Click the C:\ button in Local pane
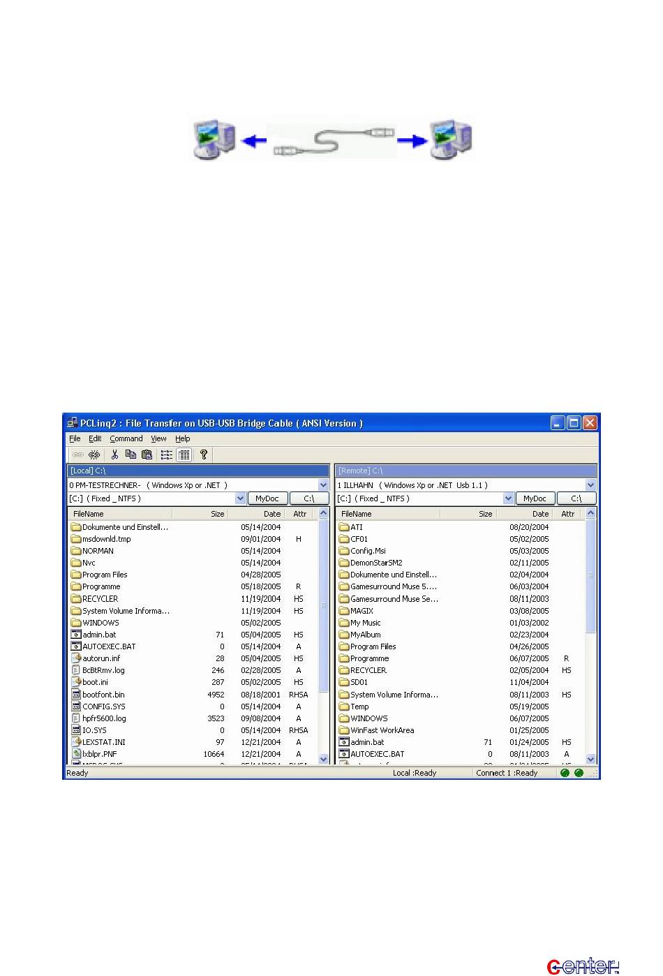The height and width of the screenshot is (976, 663). [309, 498]
